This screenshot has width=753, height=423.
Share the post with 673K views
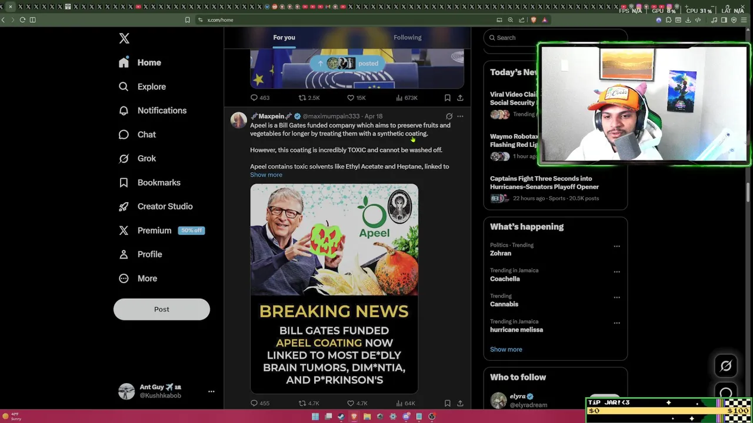[x=460, y=98]
